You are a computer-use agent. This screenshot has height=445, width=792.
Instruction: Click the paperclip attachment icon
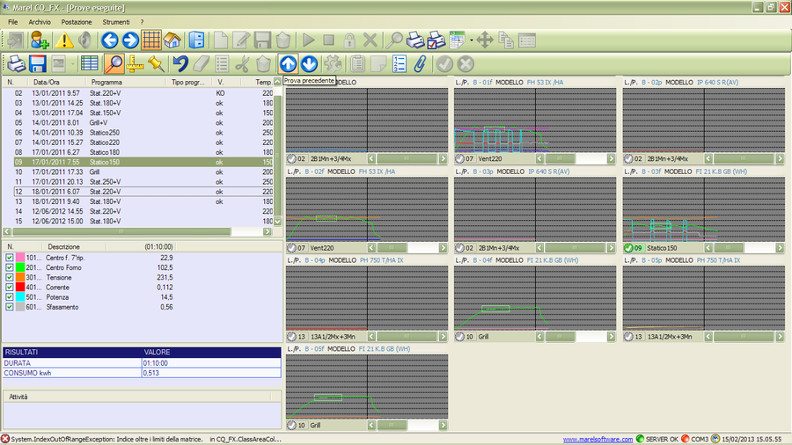[x=421, y=63]
